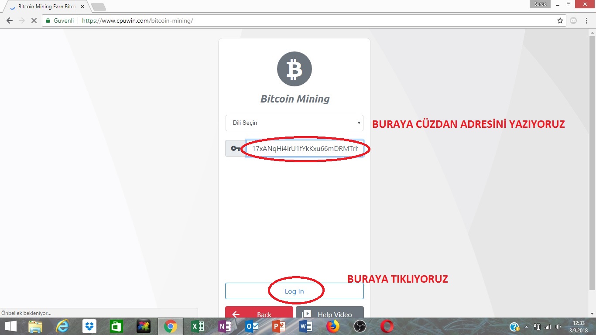The width and height of the screenshot is (596, 335).
Task: Click the Chrome back arrow
Action: 9,21
